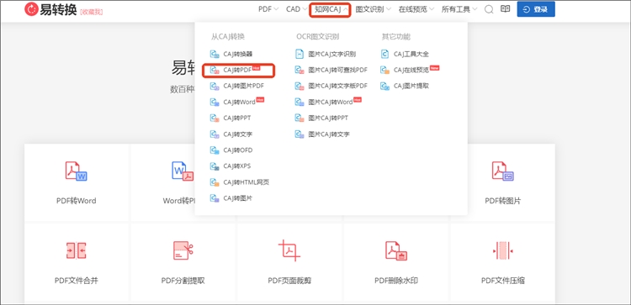Screen dimensions: 631x305
Task: Choose CAJ转图片PDF option
Action: tap(237, 86)
